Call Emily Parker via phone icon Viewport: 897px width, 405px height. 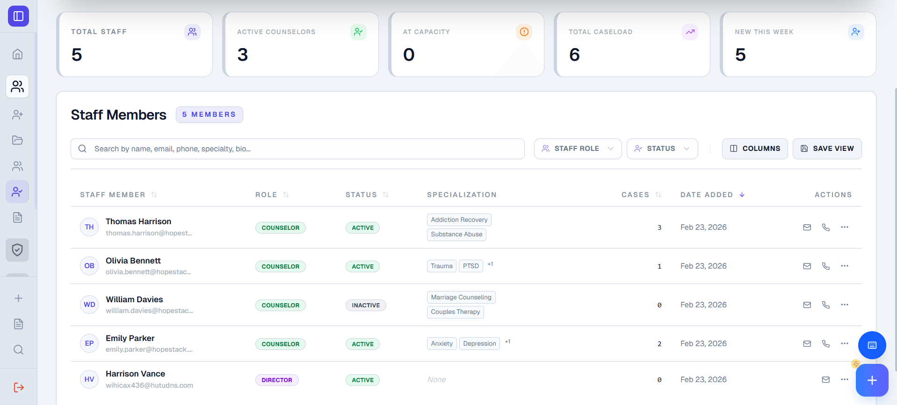coord(826,344)
